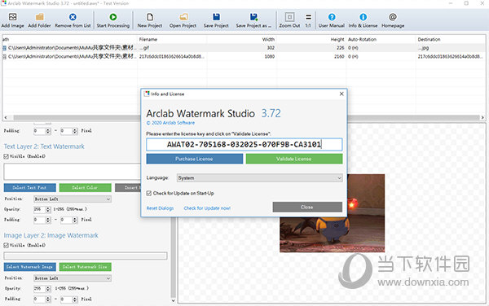489x306 pixels.
Task: Click the dialog's gray Close button
Action: tap(307, 207)
